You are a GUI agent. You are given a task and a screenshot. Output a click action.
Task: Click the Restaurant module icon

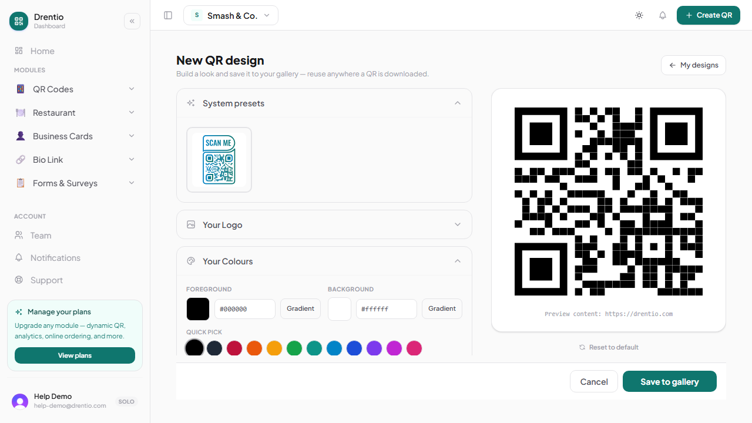pyautogui.click(x=21, y=113)
